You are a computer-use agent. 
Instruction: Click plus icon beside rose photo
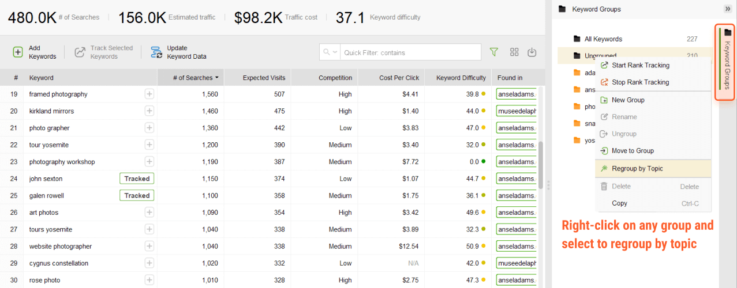click(149, 280)
